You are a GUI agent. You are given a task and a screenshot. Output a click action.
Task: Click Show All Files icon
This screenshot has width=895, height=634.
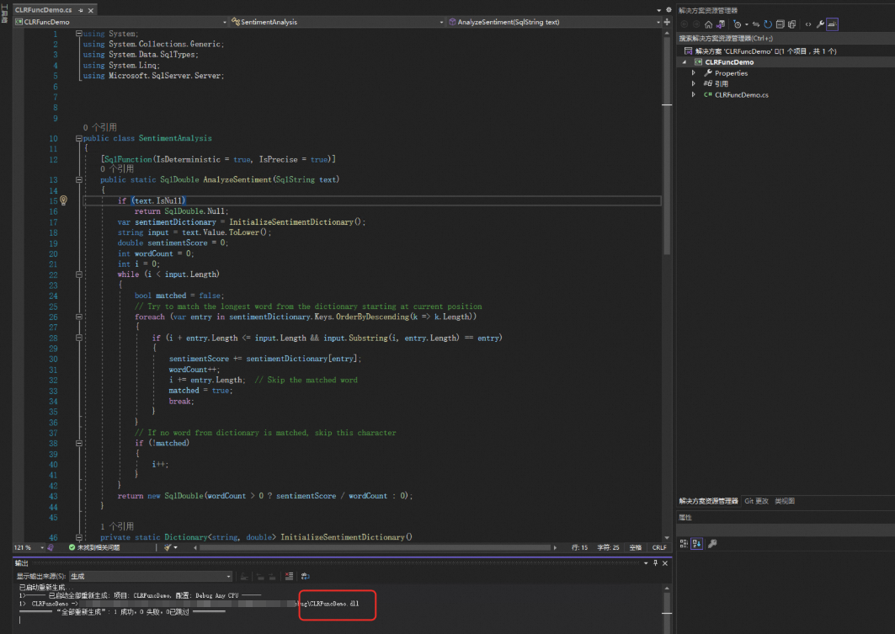(791, 24)
